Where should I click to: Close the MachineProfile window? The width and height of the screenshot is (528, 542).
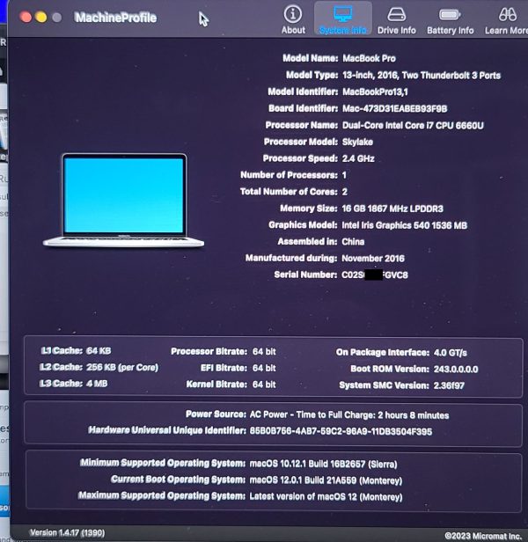[x=24, y=17]
